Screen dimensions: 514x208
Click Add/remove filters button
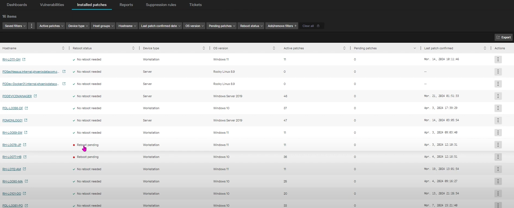282,26
